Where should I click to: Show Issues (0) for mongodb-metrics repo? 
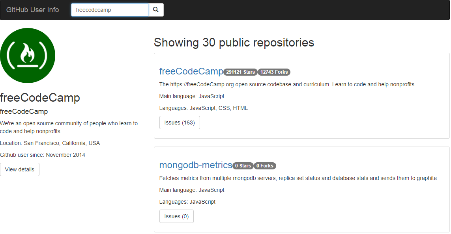point(176,216)
